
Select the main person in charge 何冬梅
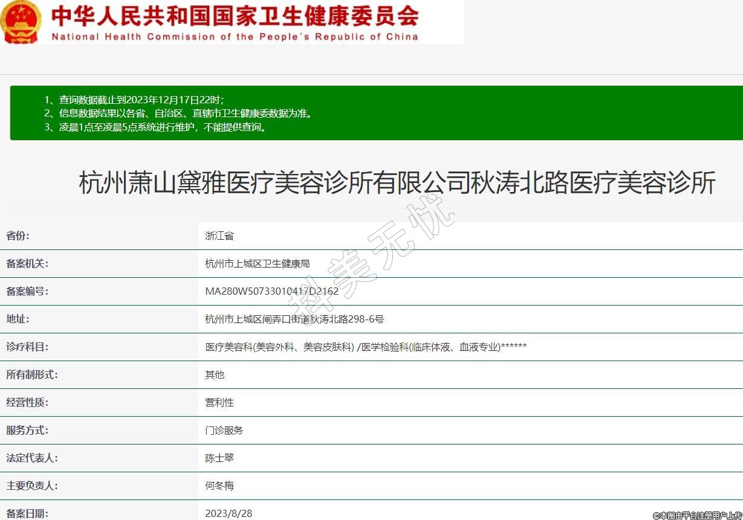219,486
